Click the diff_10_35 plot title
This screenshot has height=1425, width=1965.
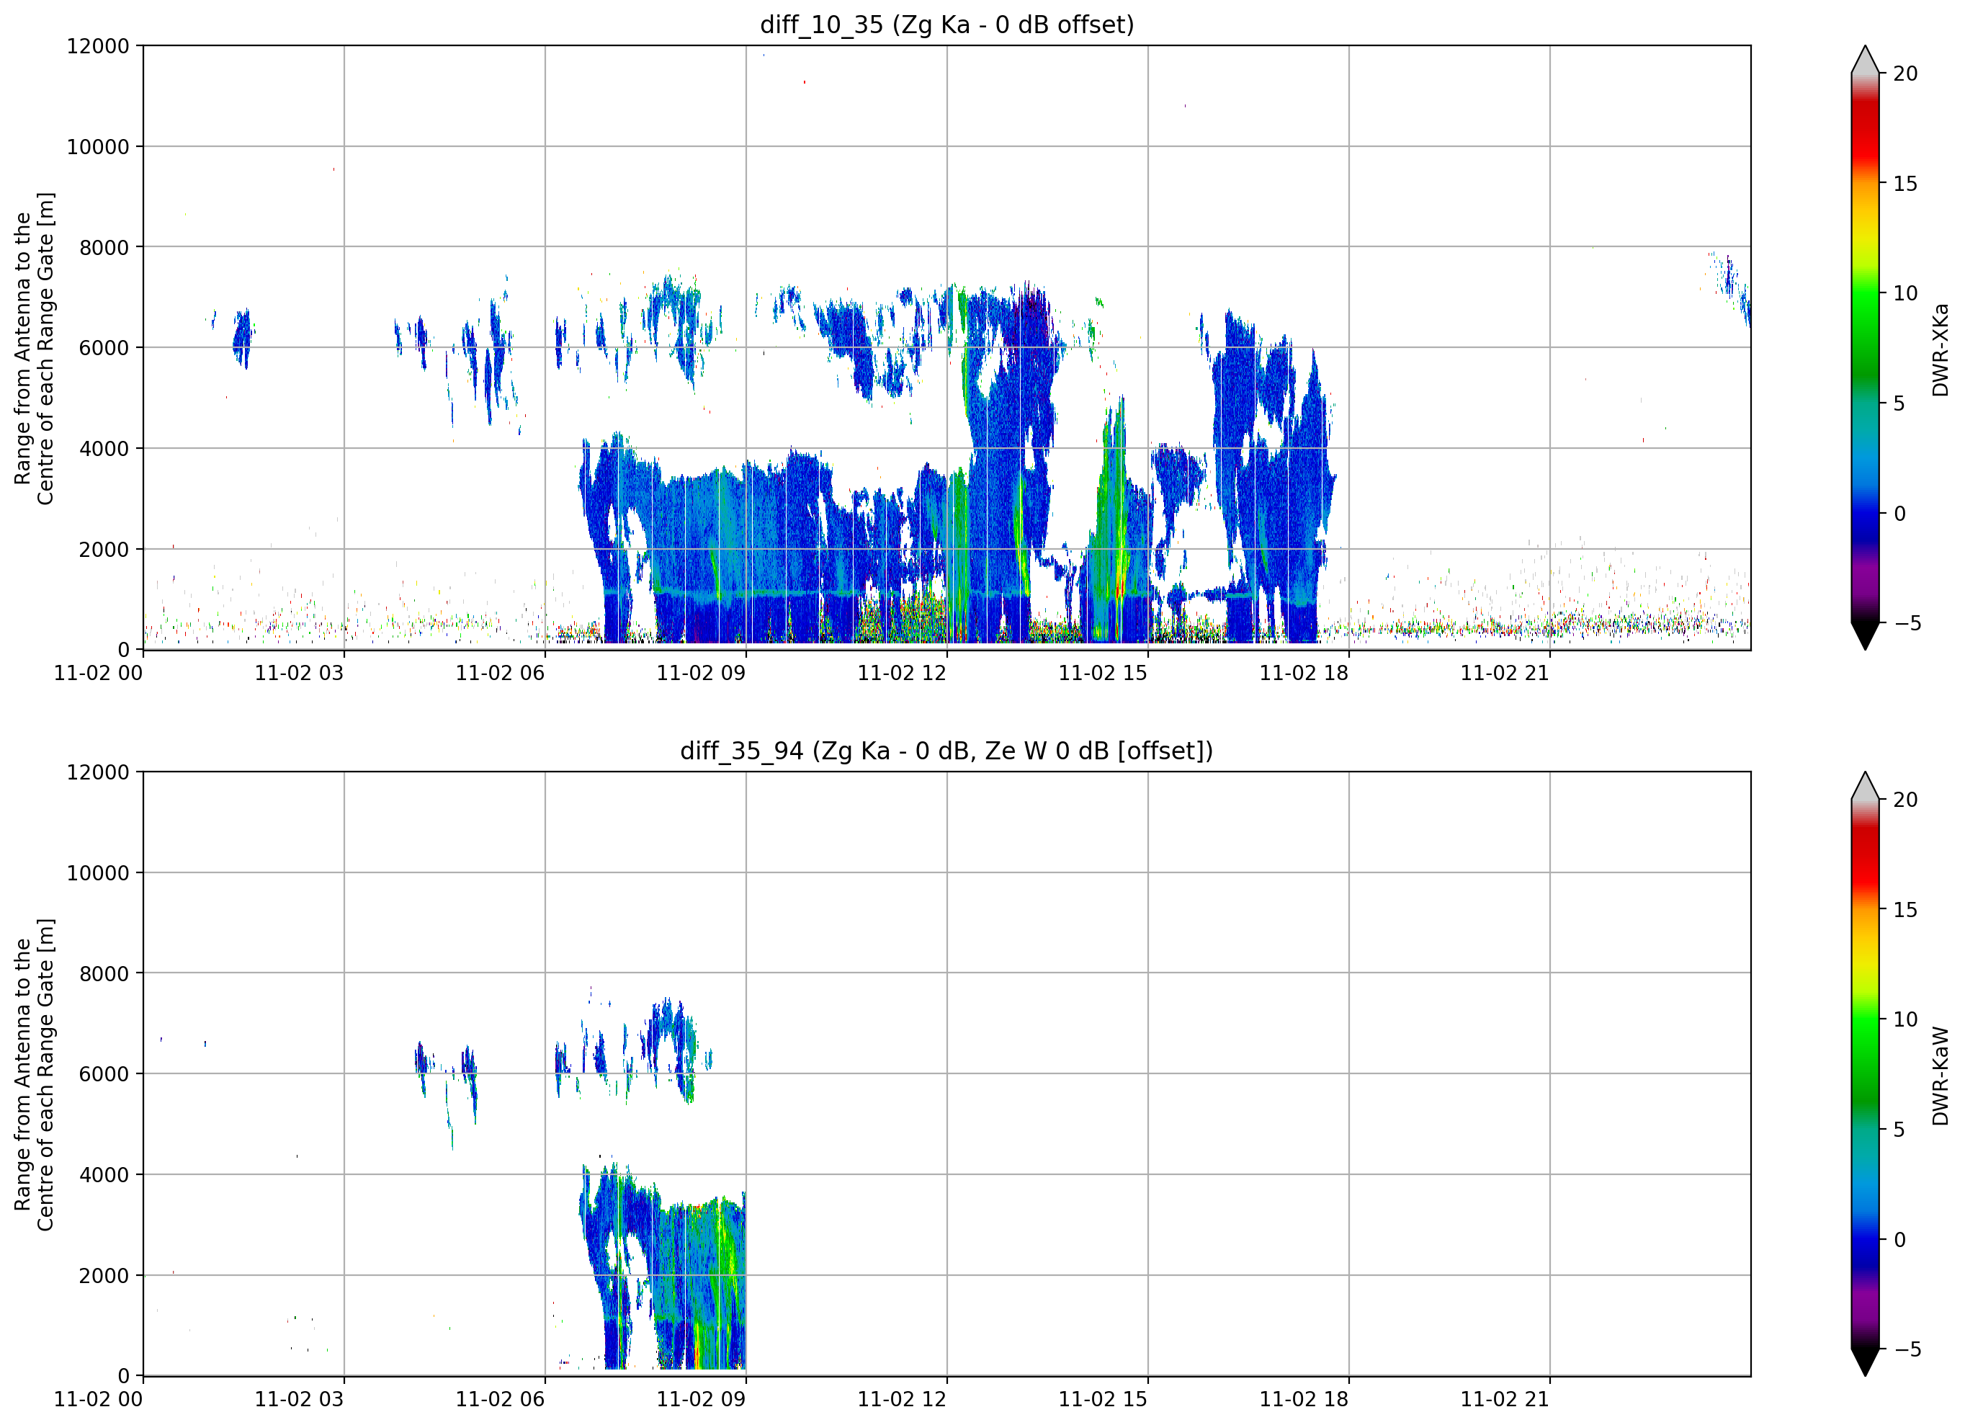click(947, 24)
